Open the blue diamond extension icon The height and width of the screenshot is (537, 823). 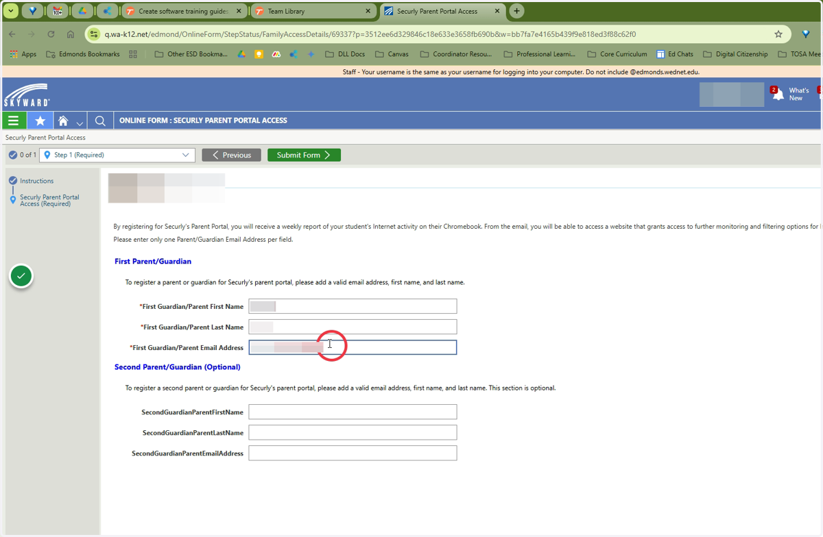coord(806,34)
